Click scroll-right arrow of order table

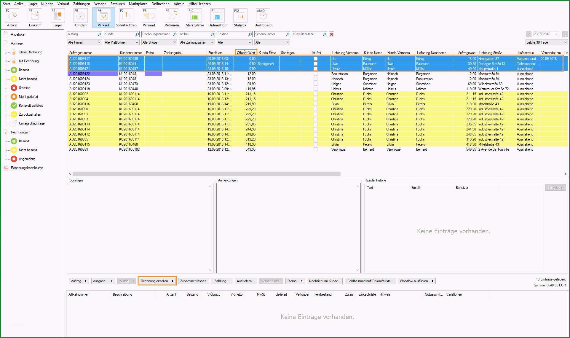pyautogui.click(x=565, y=174)
